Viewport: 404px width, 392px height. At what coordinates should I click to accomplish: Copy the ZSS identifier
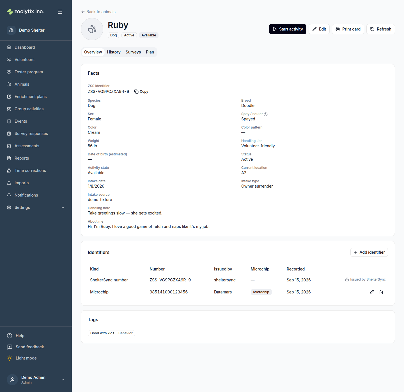click(141, 92)
